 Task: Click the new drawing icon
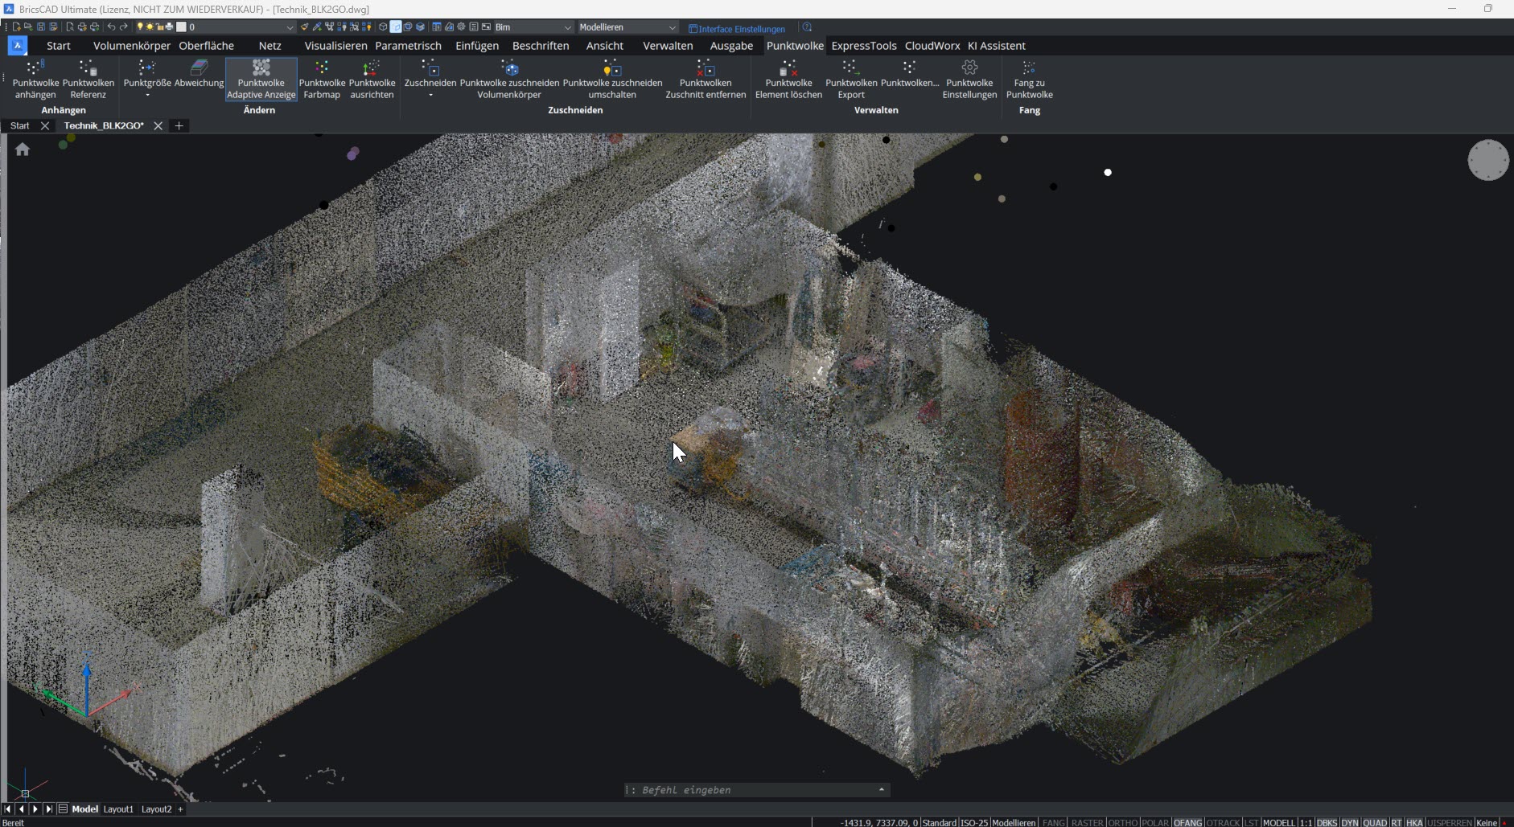(16, 27)
